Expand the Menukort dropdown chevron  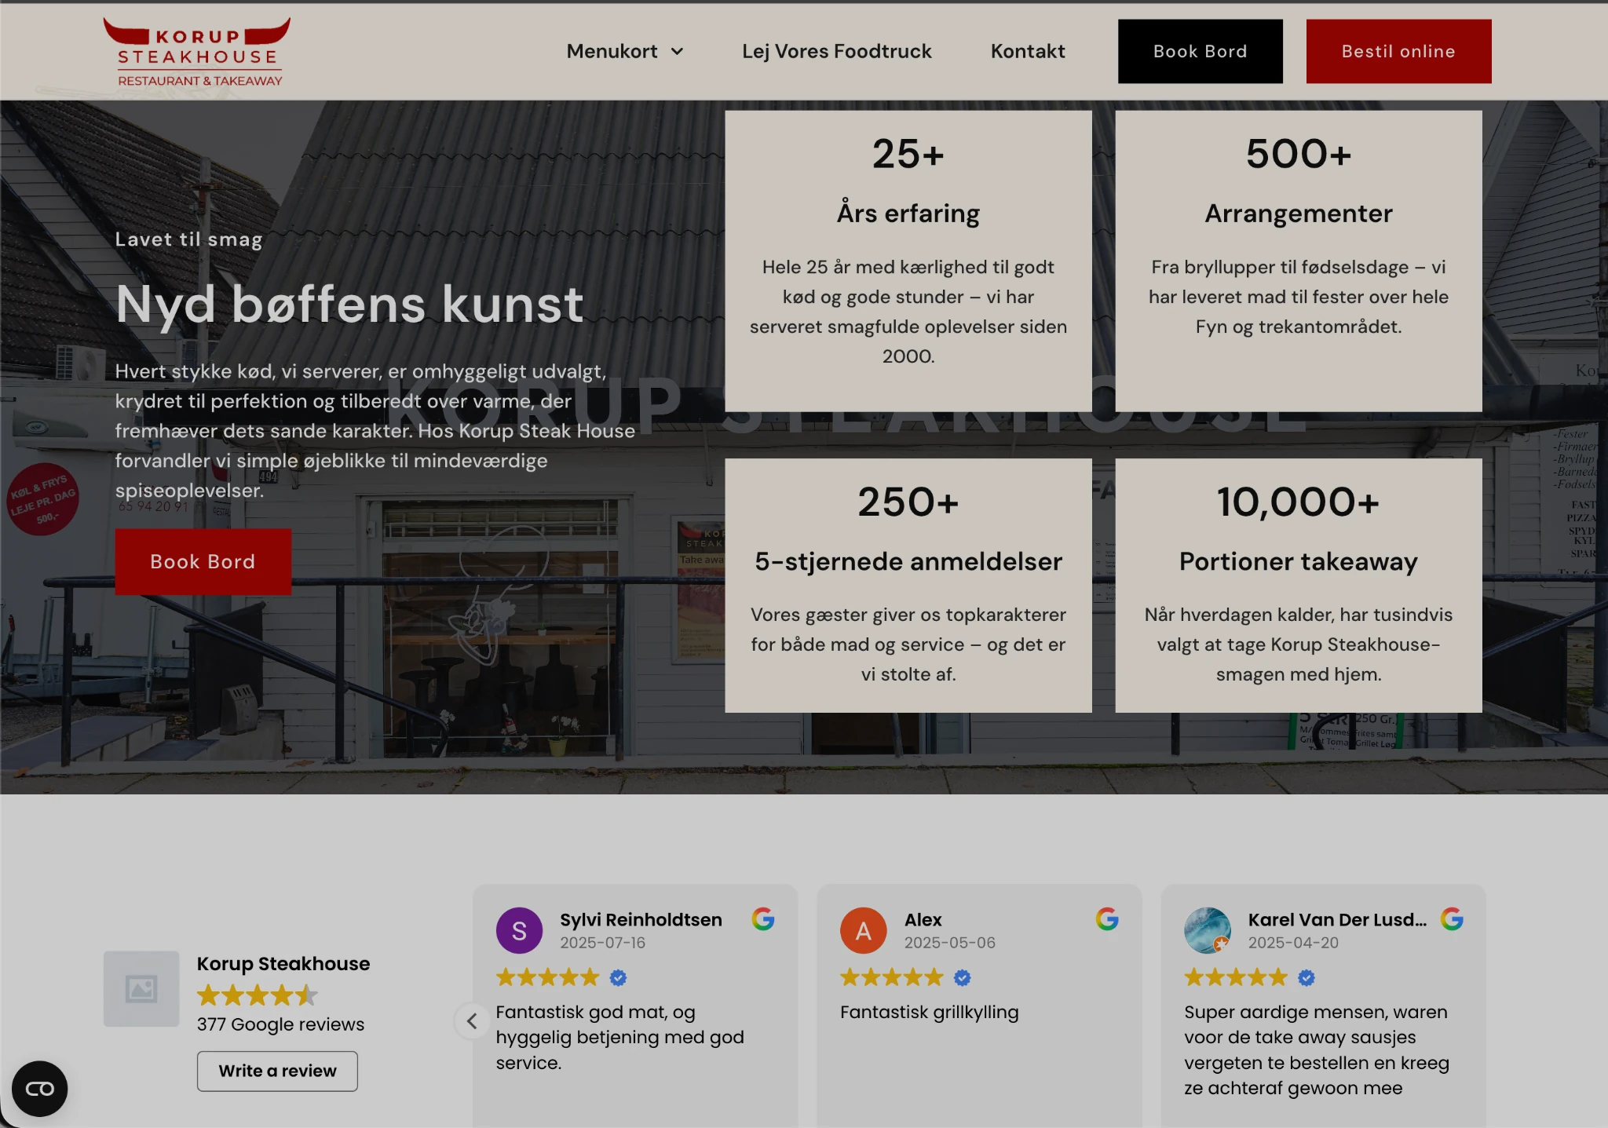click(x=677, y=52)
